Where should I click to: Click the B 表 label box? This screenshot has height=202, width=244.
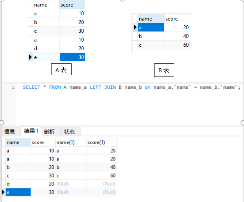point(164,70)
